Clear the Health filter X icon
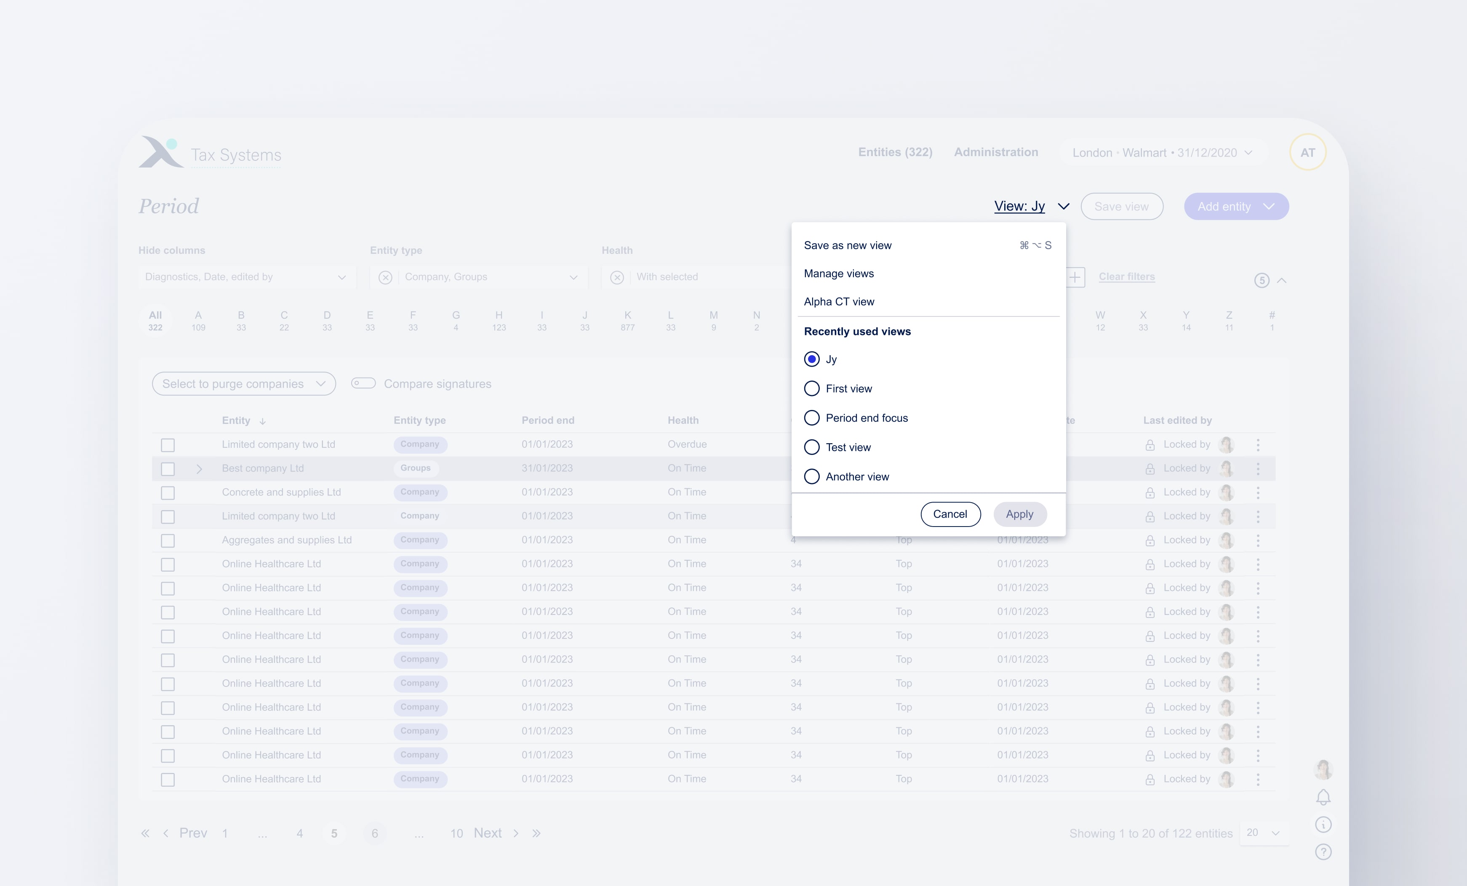The image size is (1467, 886). [x=617, y=277]
